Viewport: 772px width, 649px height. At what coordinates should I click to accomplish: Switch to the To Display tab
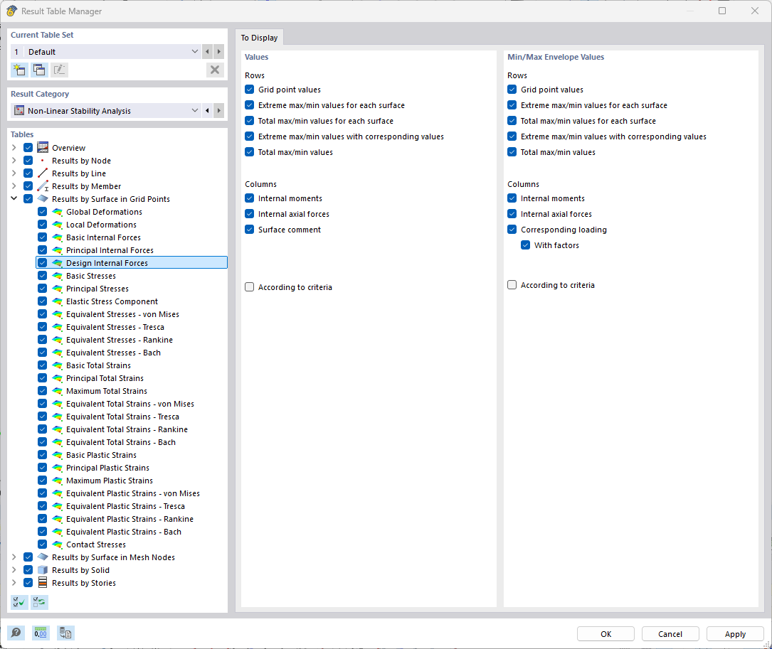(259, 38)
